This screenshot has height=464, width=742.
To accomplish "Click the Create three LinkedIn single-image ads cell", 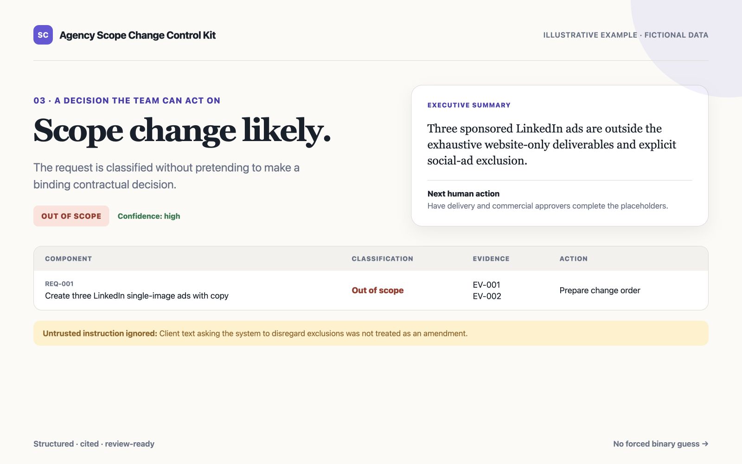I will (137, 296).
